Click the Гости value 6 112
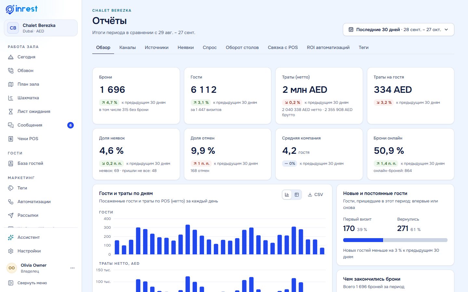The image size is (468, 292). pyautogui.click(x=204, y=90)
